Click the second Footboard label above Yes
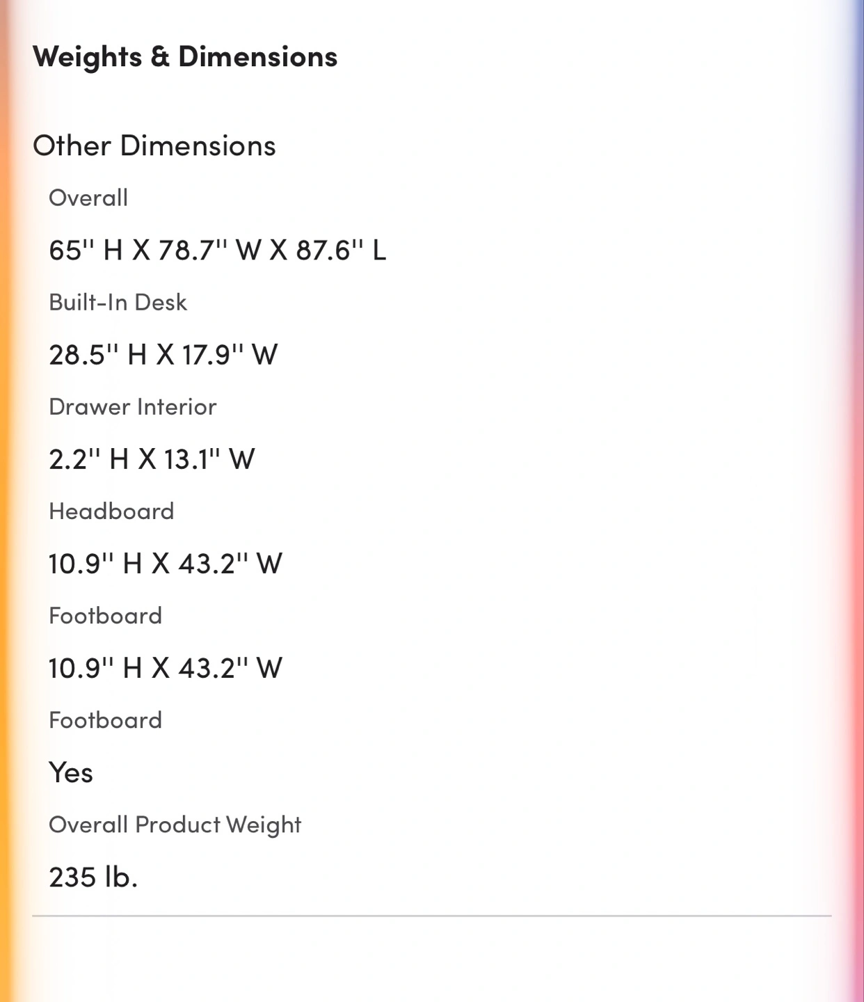The width and height of the screenshot is (864, 1002). [x=105, y=720]
